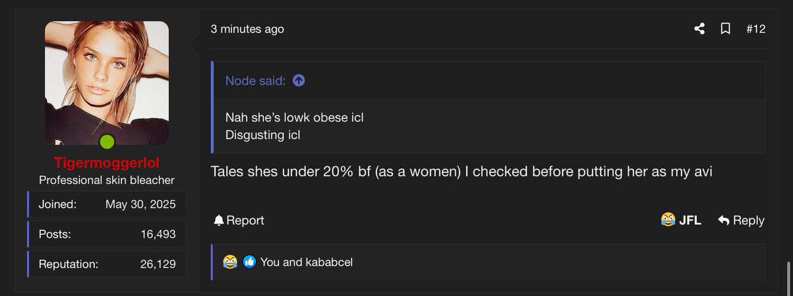Click the Posts count 16,493
Viewport: 793px width, 296px height.
click(x=158, y=234)
